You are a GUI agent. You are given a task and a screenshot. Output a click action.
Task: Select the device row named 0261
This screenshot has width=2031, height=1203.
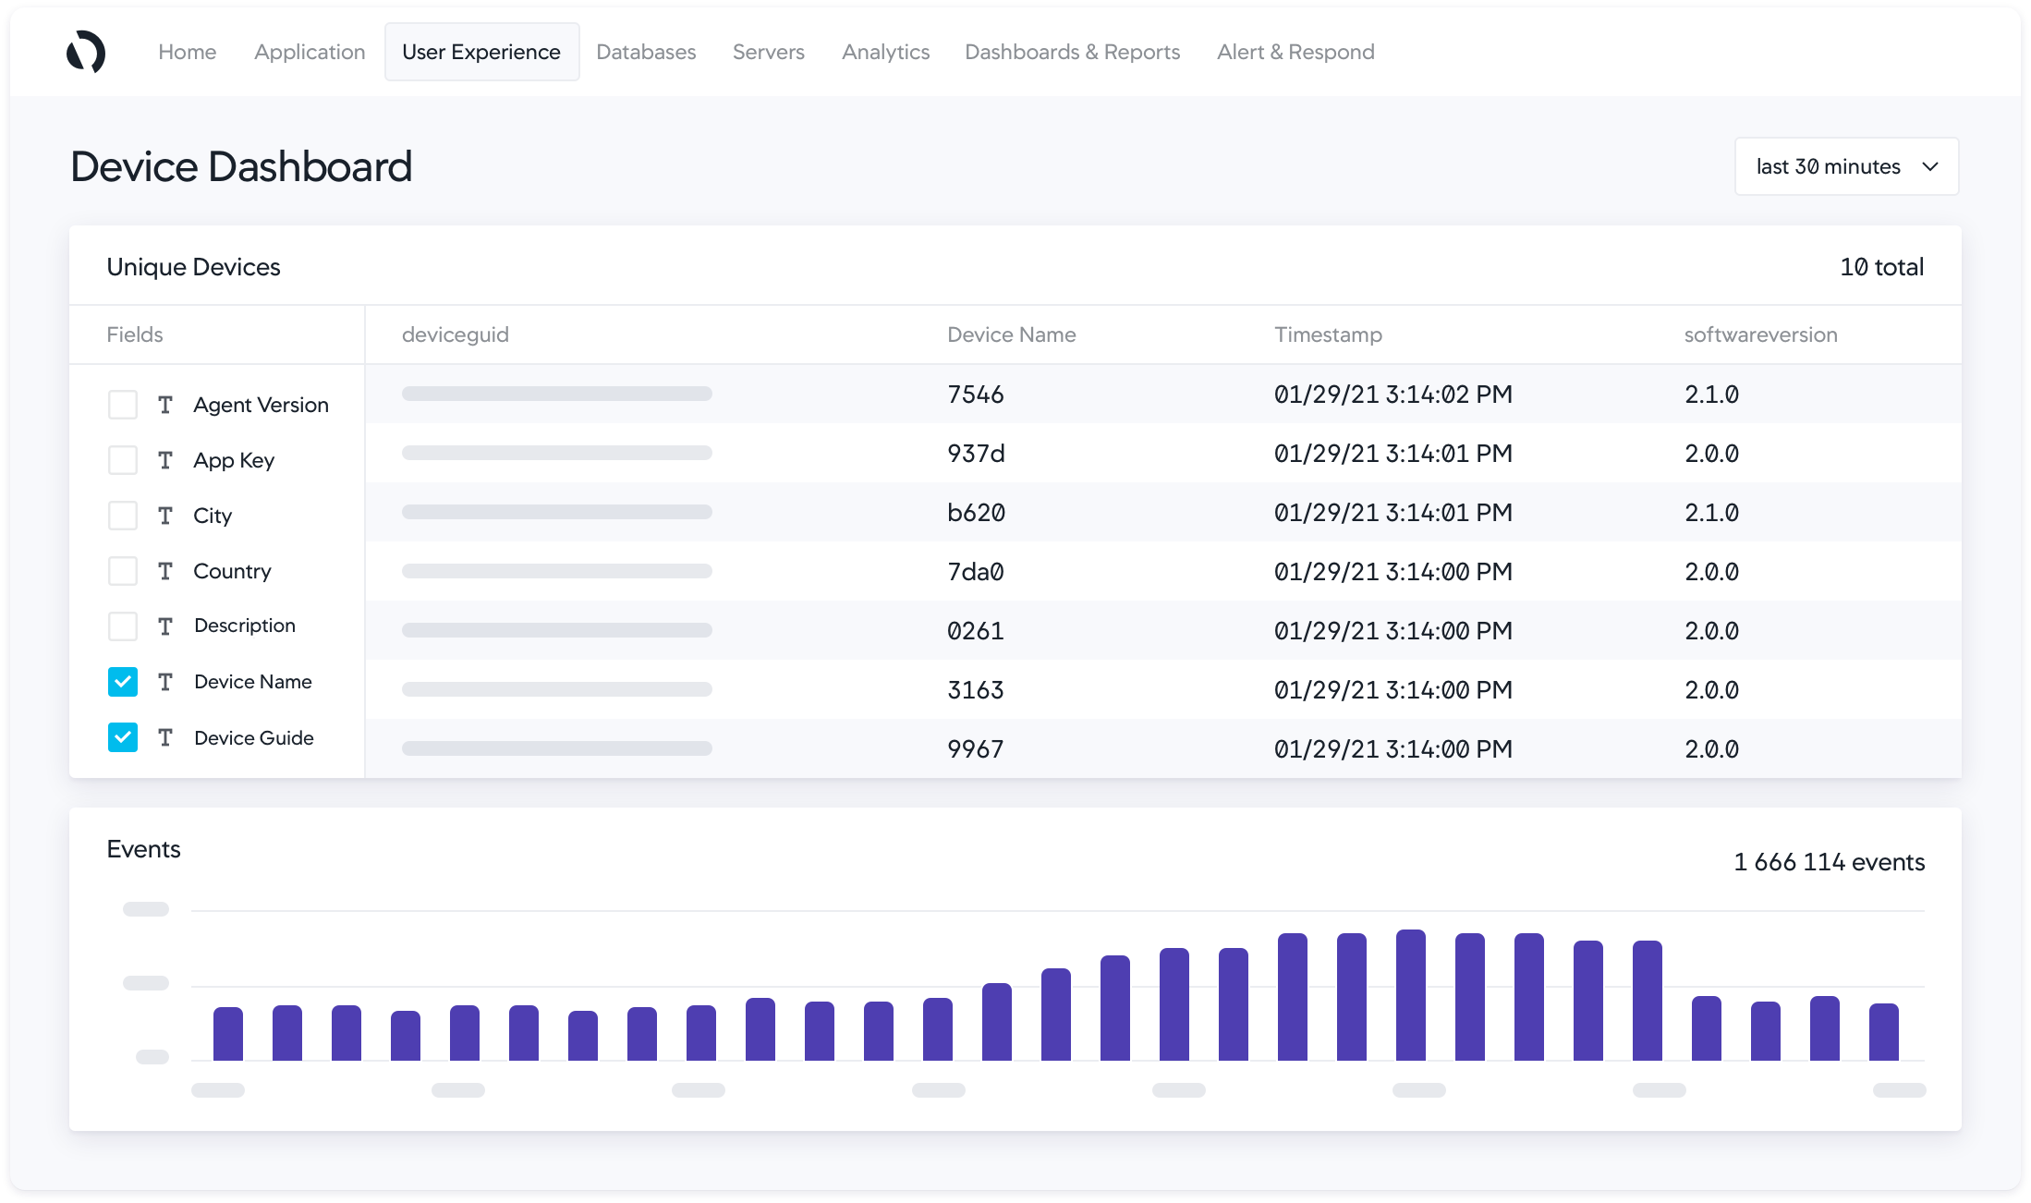(x=1163, y=630)
